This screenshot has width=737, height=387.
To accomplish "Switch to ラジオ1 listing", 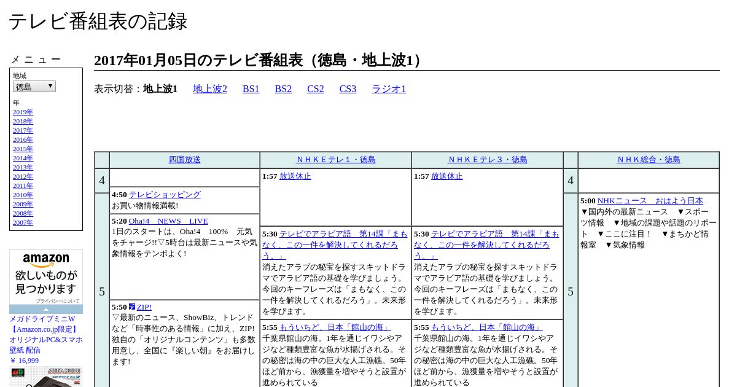I will click(x=389, y=88).
